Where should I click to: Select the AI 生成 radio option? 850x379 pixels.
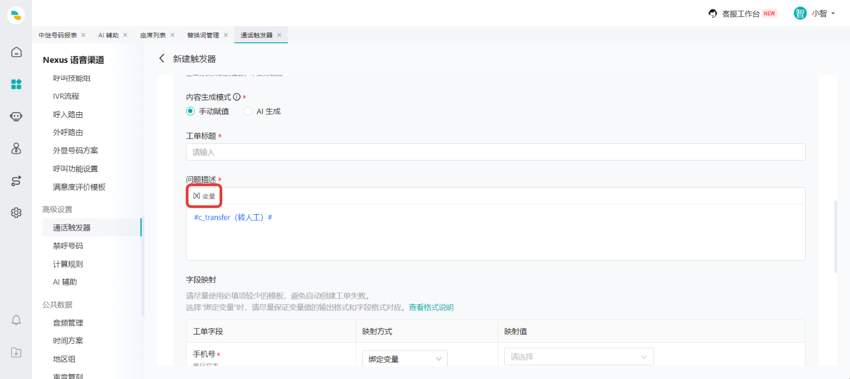[248, 111]
